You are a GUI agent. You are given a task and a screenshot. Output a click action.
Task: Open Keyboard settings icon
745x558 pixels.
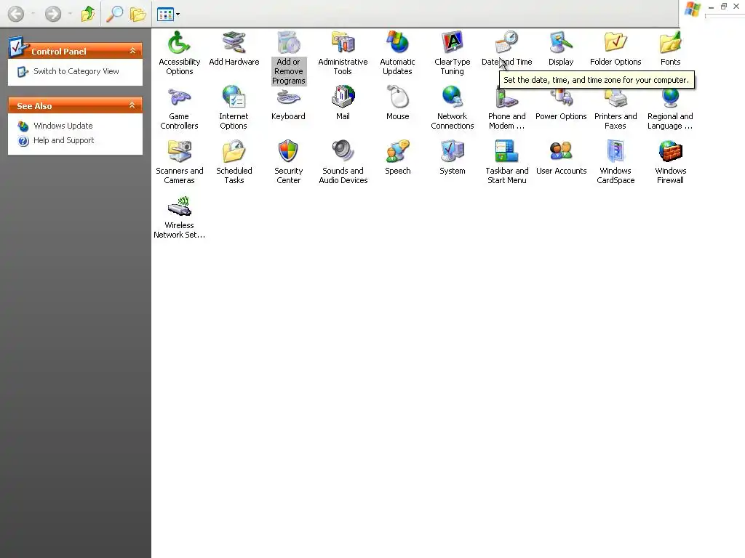288,103
